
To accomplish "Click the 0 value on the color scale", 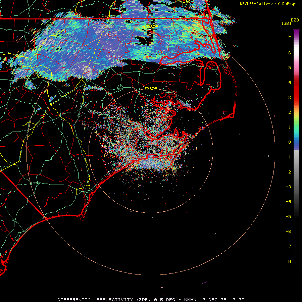I will [290, 142].
